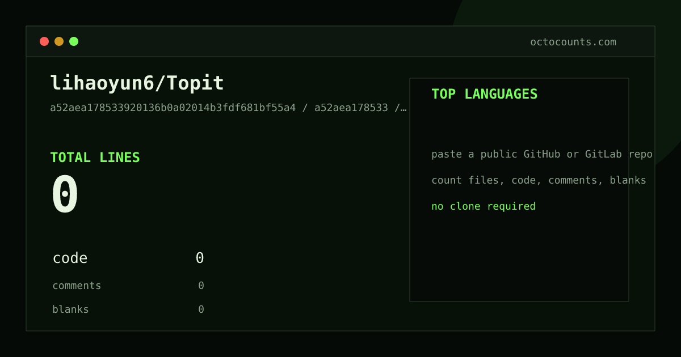Select the TOTAL LINES heading
The image size is (681, 357).
[95, 158]
